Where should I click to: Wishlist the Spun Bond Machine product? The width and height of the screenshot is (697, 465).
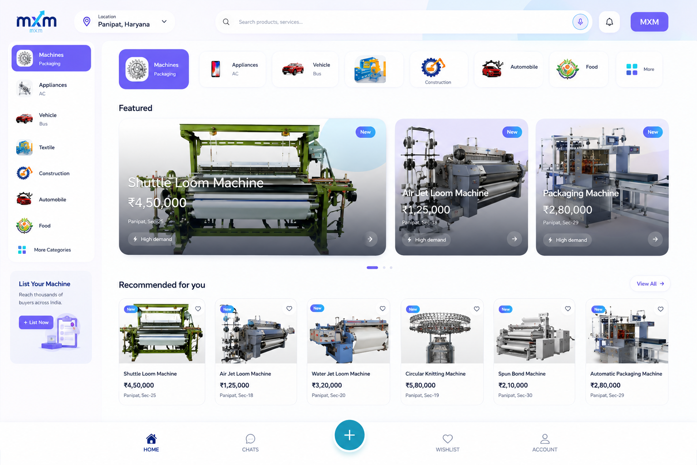pos(568,309)
